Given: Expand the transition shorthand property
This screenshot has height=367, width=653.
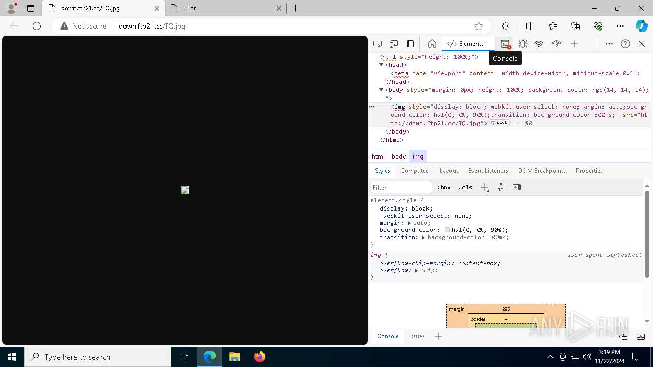Looking at the screenshot, I should (x=423, y=237).
